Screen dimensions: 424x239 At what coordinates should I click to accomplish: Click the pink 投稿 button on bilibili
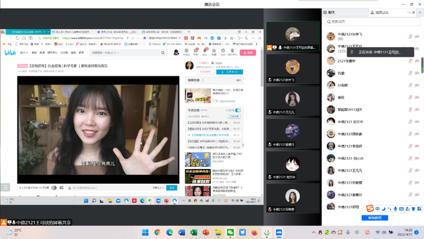click(x=248, y=53)
